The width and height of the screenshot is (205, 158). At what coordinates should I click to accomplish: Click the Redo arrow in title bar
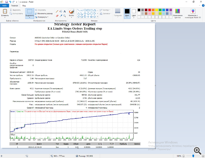point(13,2)
